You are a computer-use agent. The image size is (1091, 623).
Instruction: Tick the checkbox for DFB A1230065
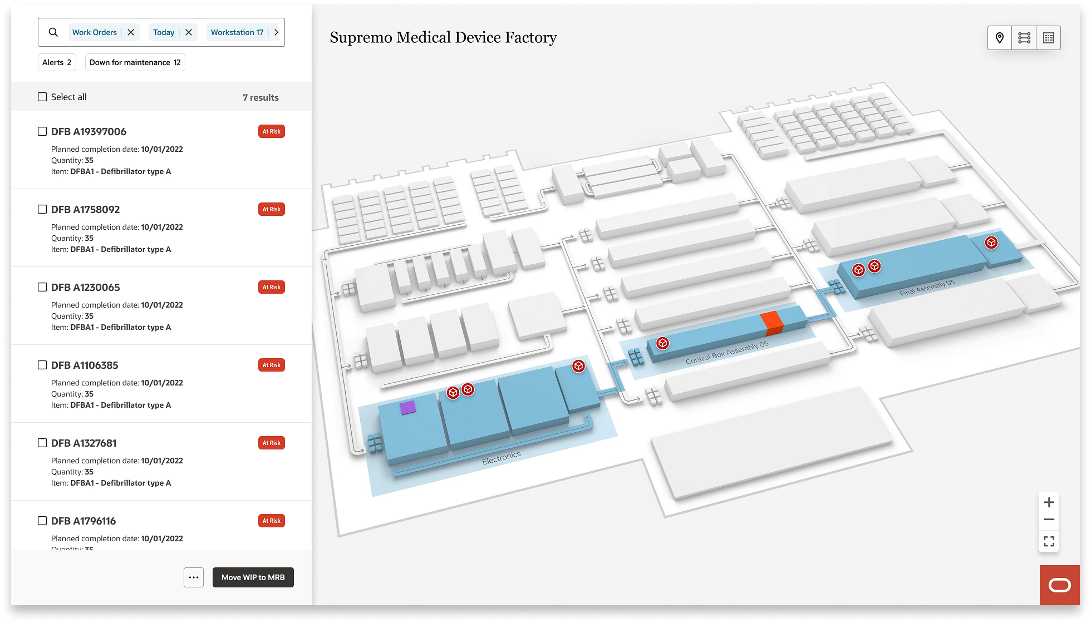tap(42, 287)
